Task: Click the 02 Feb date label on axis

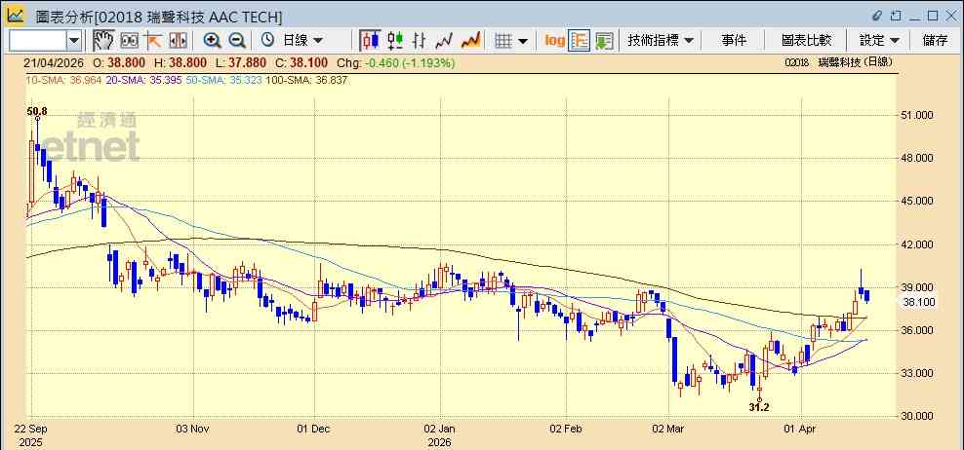Action: [x=566, y=429]
